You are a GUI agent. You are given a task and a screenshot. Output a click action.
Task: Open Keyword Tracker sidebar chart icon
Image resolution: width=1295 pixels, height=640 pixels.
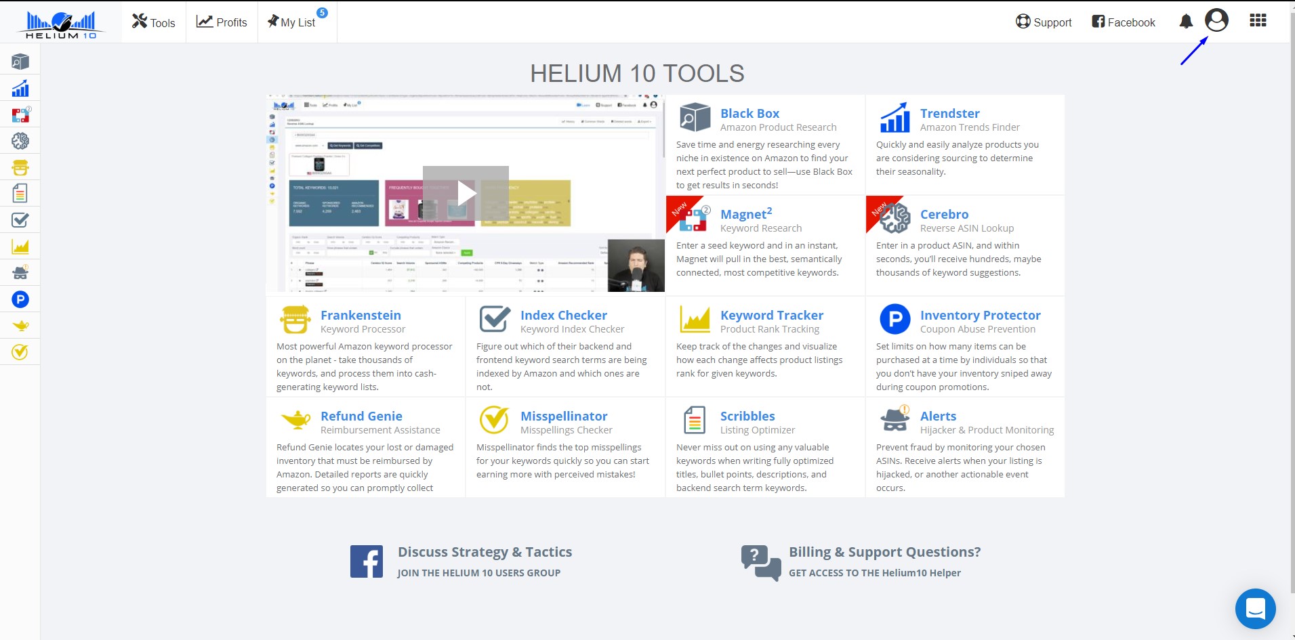click(20, 247)
